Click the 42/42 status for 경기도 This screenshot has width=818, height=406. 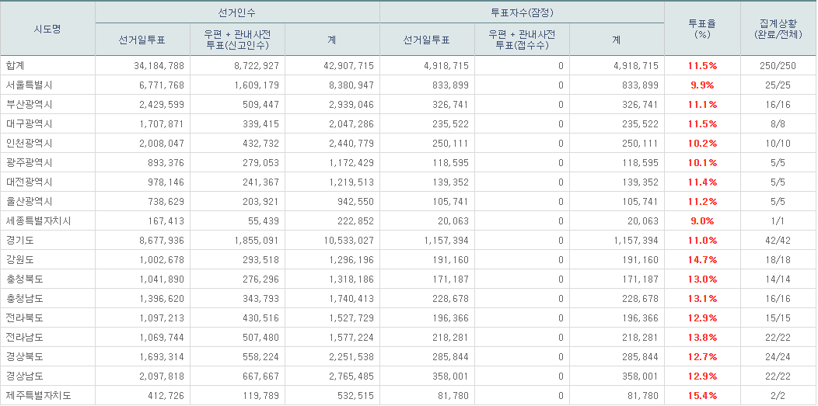pos(778,241)
